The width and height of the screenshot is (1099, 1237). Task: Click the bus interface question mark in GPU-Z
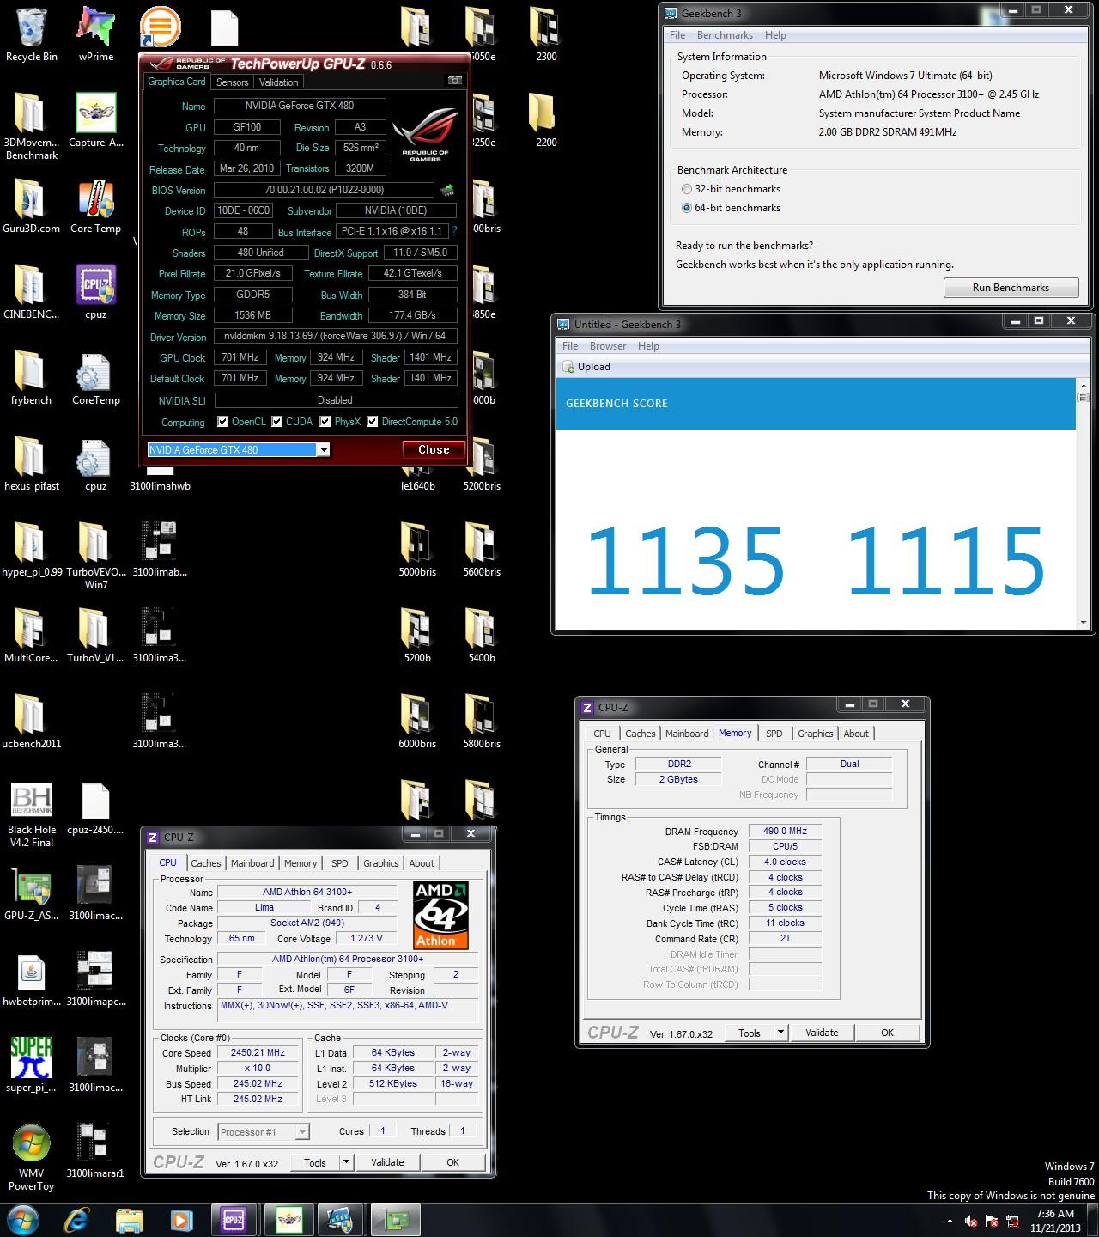pyautogui.click(x=454, y=231)
